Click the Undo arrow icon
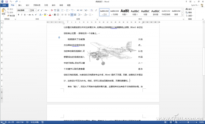The image size is (205, 124). [11, 2]
